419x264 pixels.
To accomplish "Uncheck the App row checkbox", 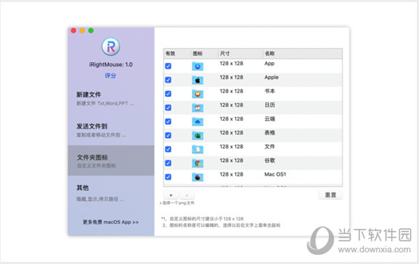I will (168, 66).
